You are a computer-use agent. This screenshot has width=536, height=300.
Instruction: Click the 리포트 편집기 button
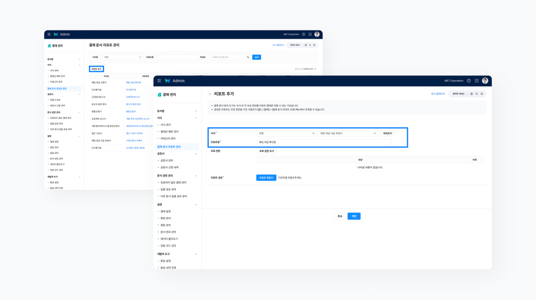(x=266, y=177)
